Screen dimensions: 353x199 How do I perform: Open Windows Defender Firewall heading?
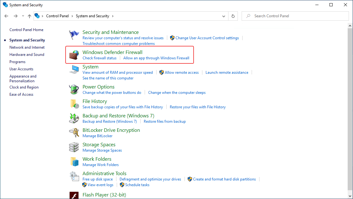(112, 52)
